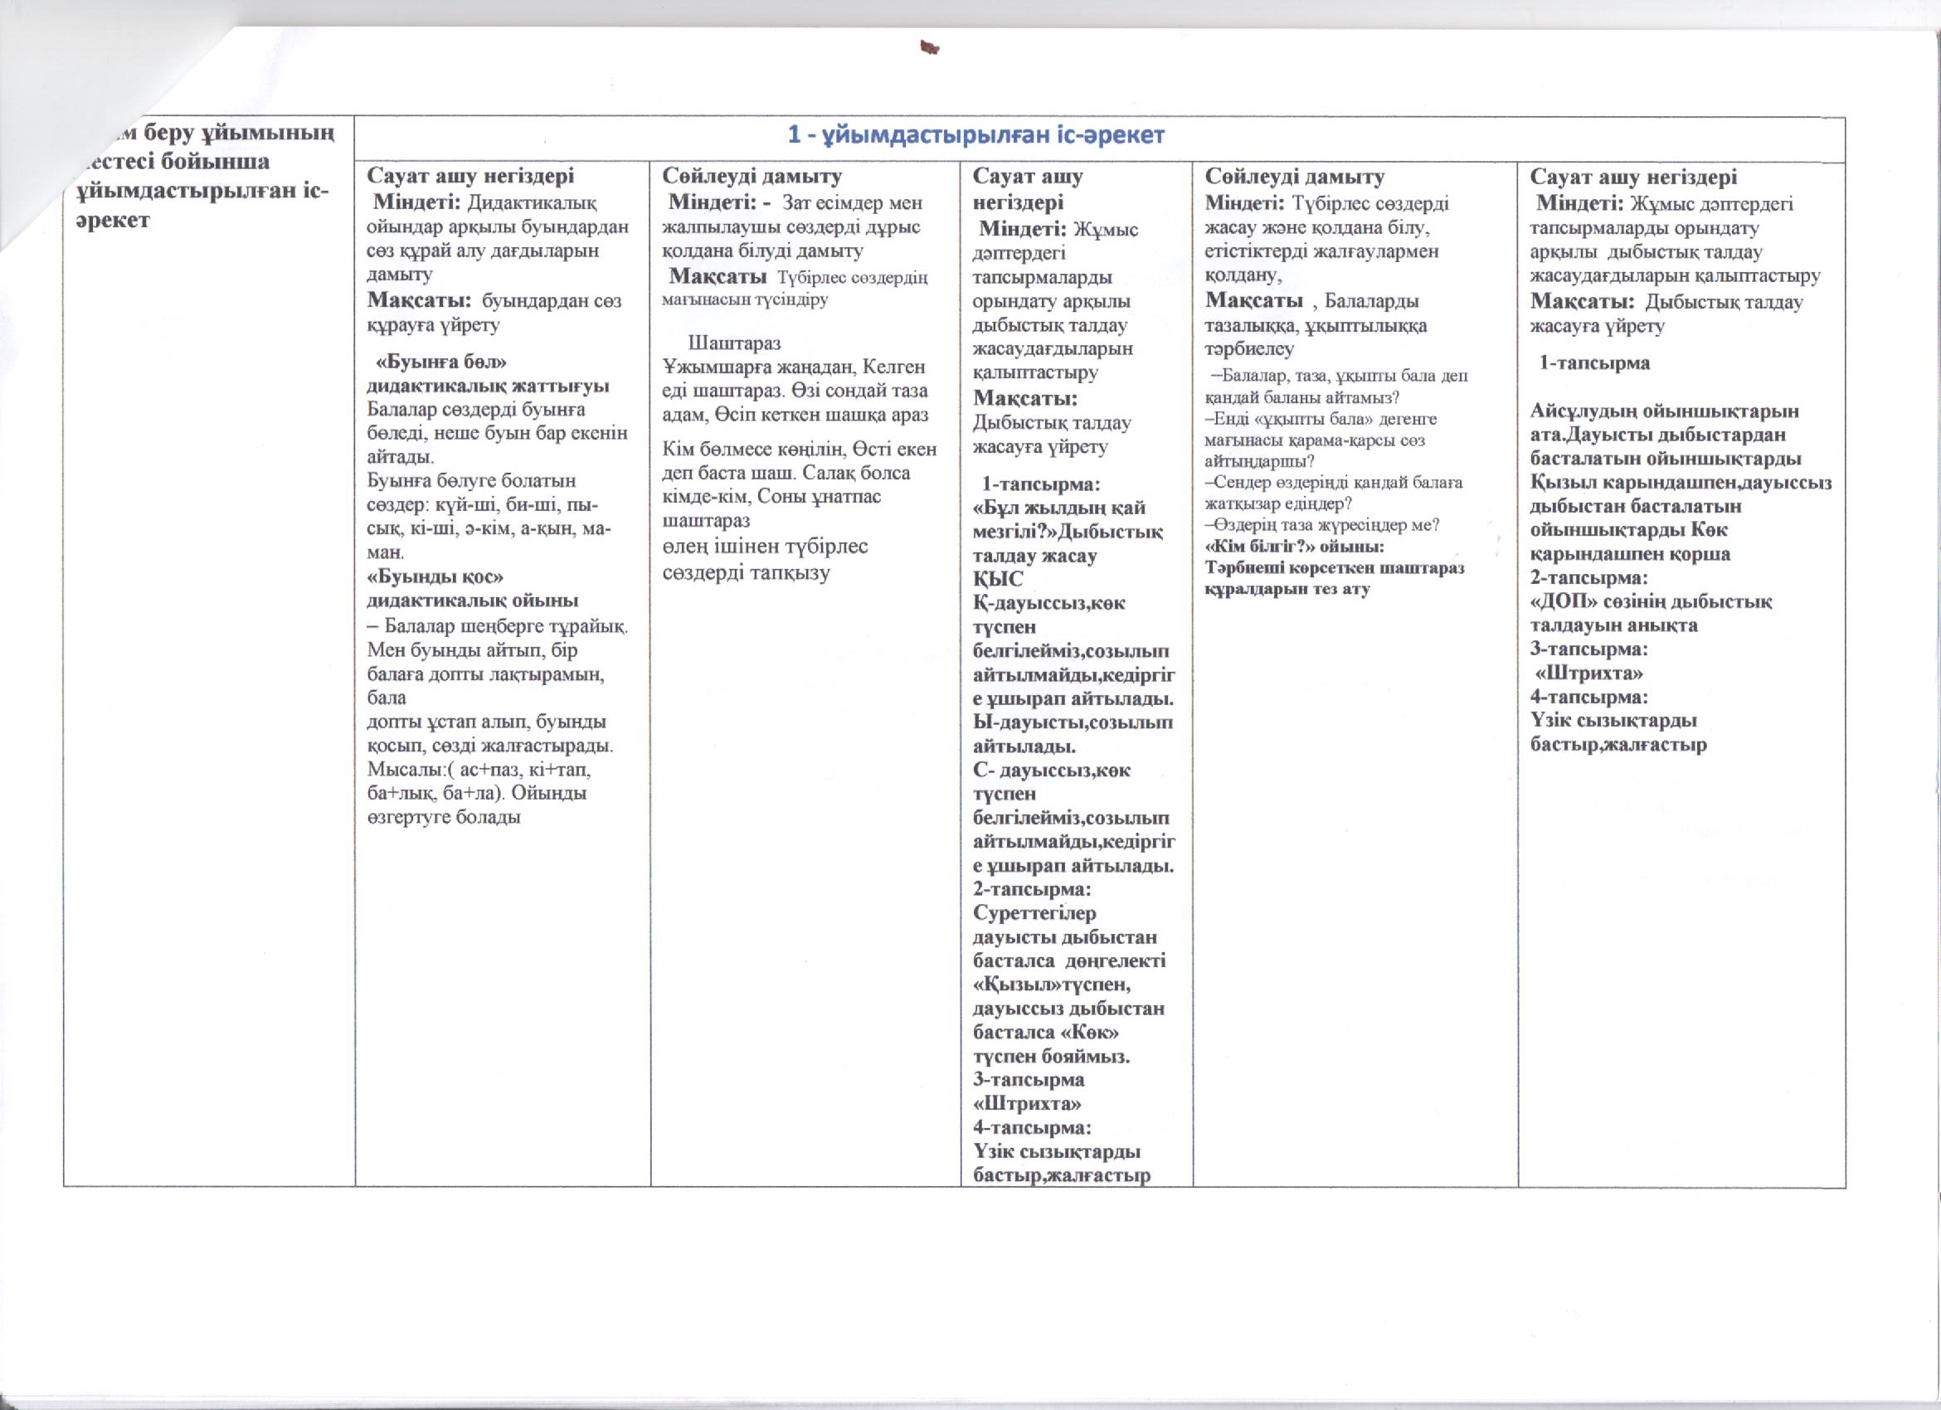Click the bold word 'ҚЫС'
The width and height of the screenshot is (1941, 1410).
point(998,579)
